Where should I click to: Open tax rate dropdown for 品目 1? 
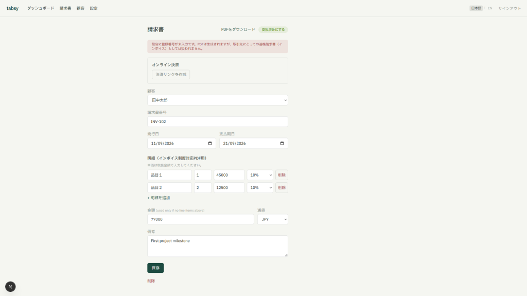[x=260, y=175]
